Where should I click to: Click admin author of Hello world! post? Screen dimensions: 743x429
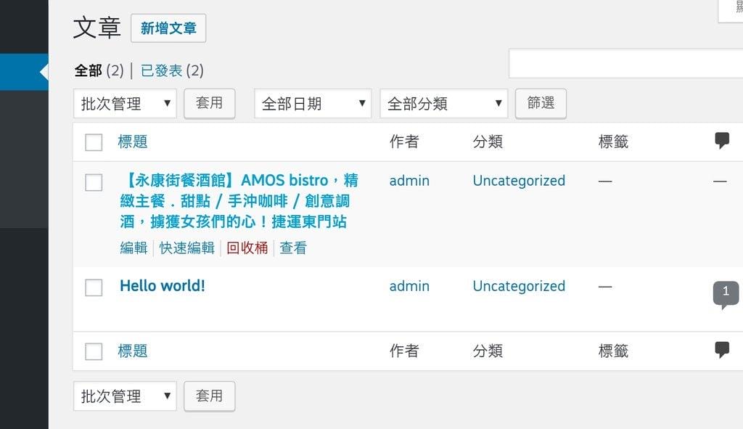(x=409, y=286)
